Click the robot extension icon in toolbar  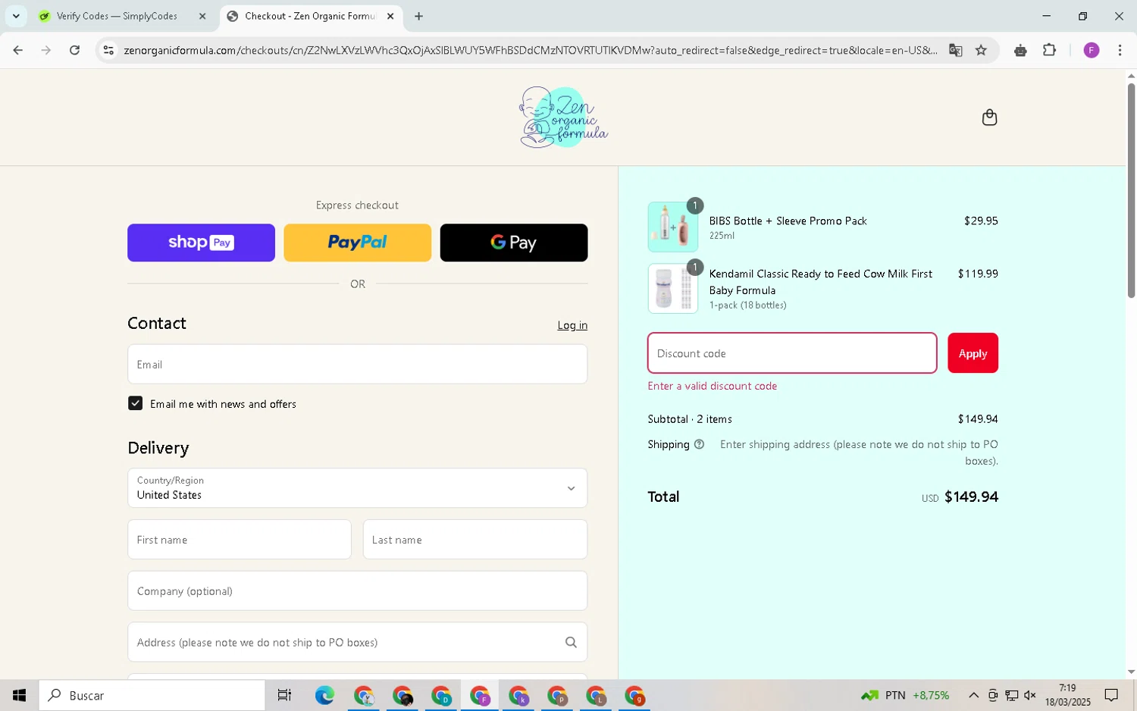click(x=1020, y=50)
